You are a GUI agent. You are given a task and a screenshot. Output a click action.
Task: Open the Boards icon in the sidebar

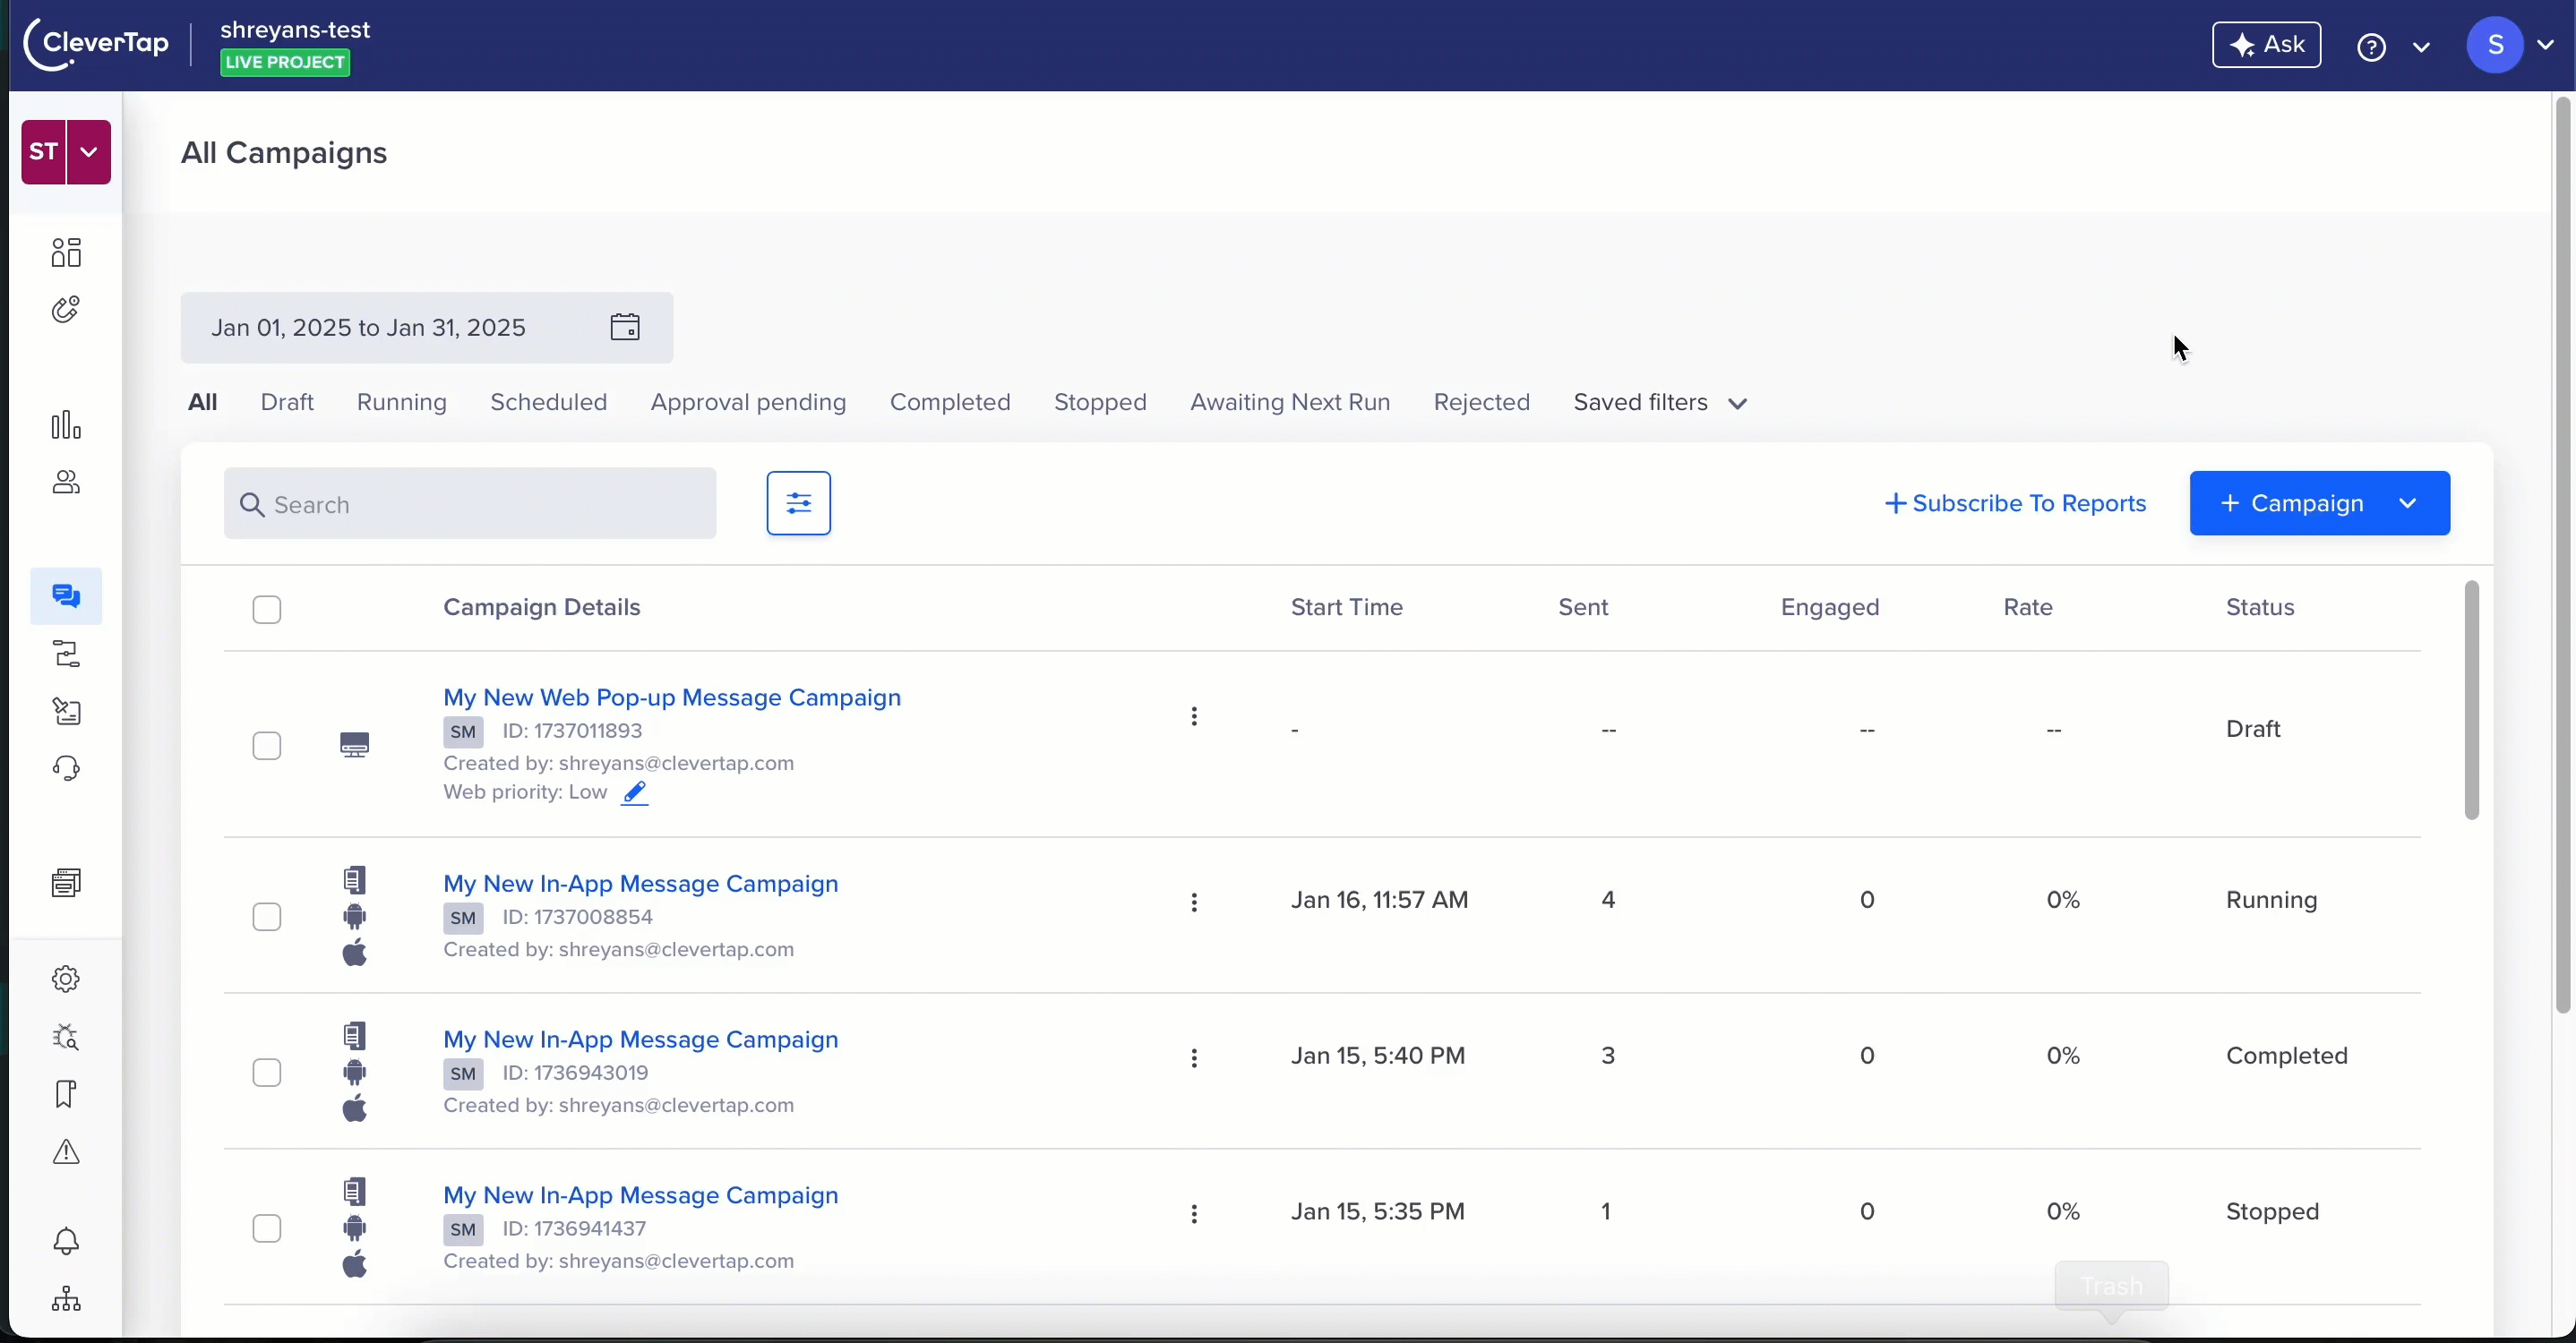66,252
